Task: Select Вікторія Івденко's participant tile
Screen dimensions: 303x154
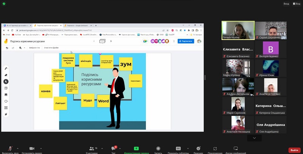Action: pyautogui.click(x=271, y=49)
